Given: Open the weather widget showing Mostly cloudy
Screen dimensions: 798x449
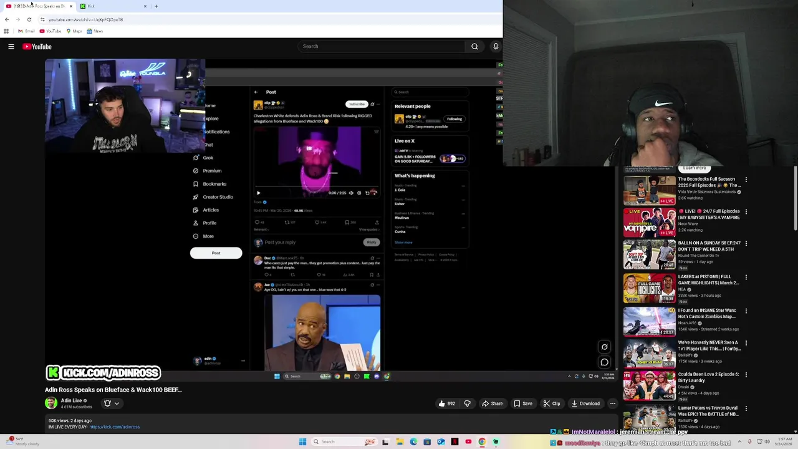Looking at the screenshot, I should pos(21,442).
